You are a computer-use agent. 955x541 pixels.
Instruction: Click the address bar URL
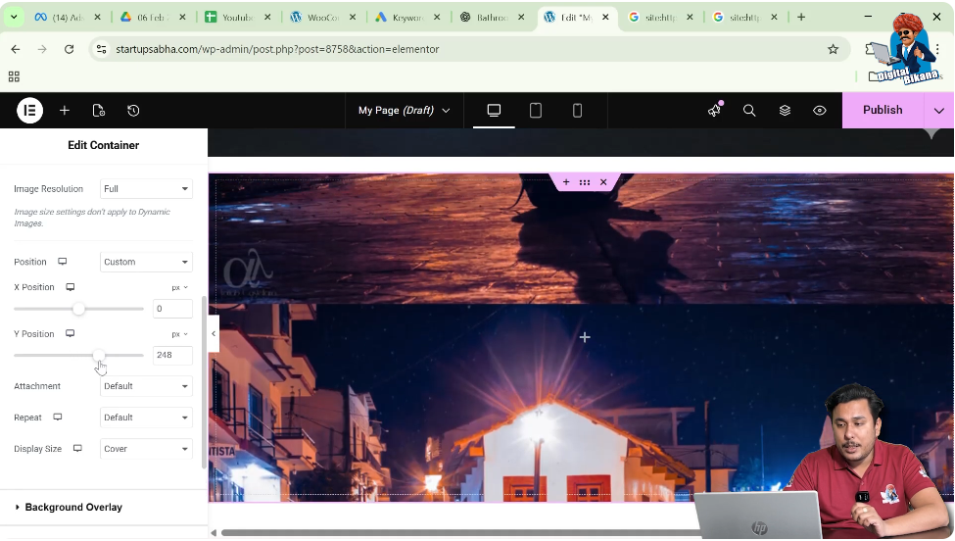coord(277,49)
